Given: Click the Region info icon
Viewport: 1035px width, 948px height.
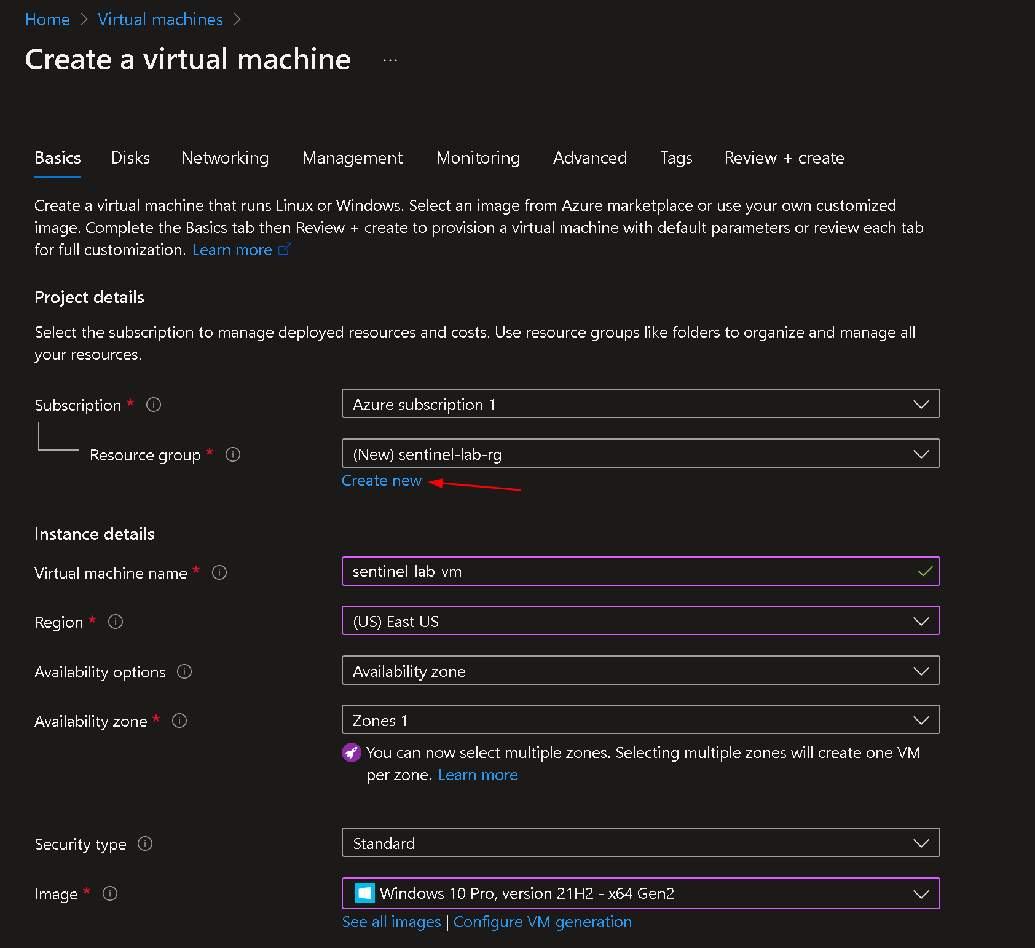Looking at the screenshot, I should pyautogui.click(x=116, y=622).
